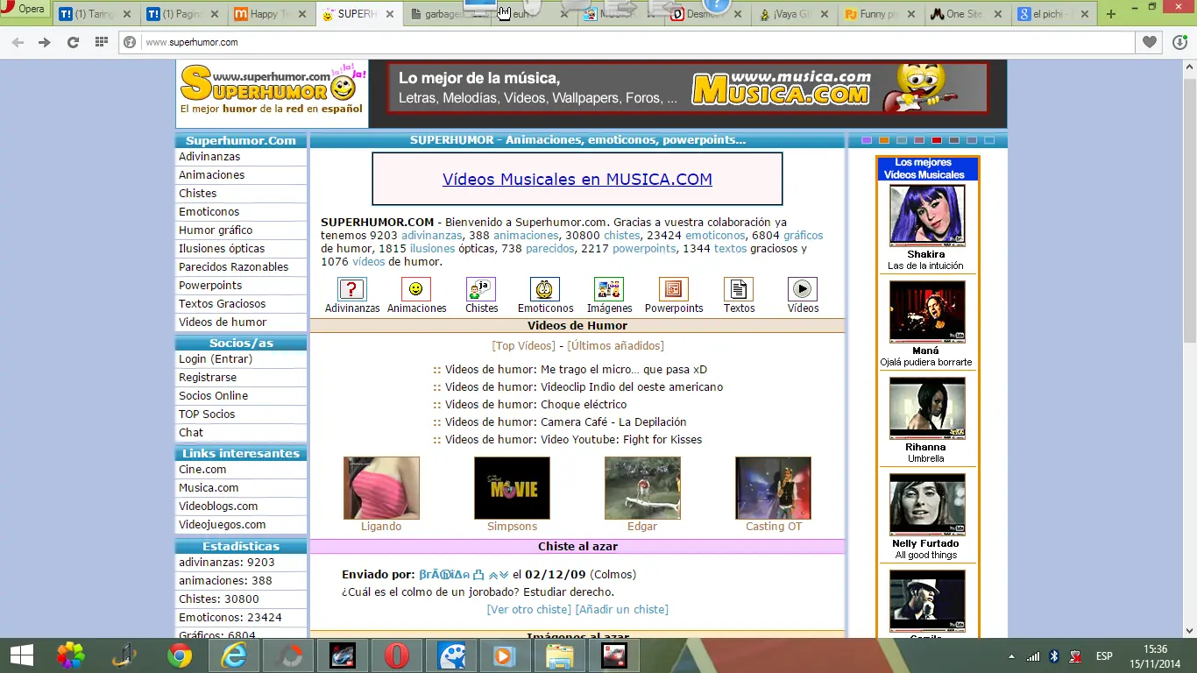
Task: Select the purple theme color square
Action: coord(867,140)
